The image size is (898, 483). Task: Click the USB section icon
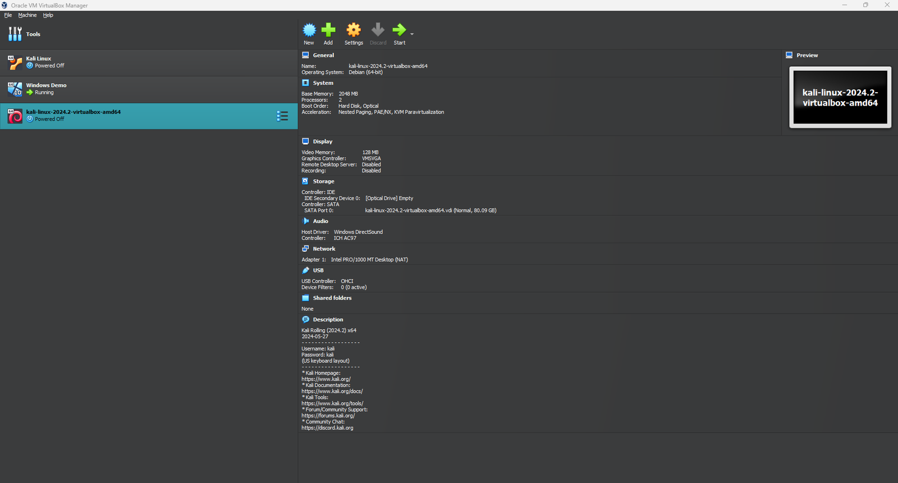305,270
